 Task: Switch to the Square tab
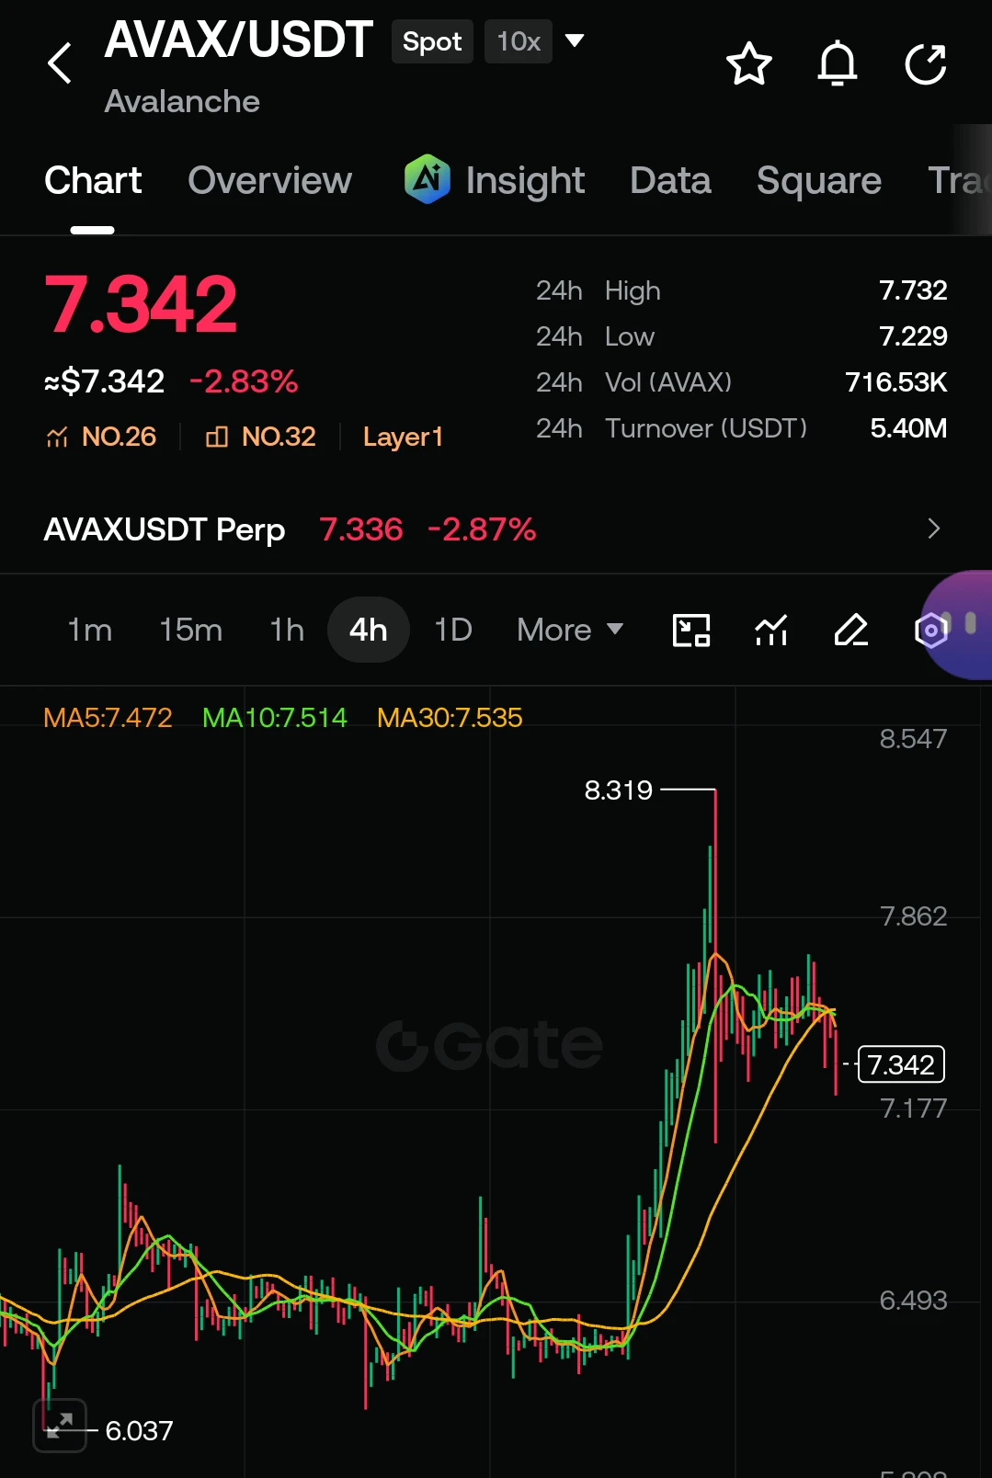(x=819, y=181)
